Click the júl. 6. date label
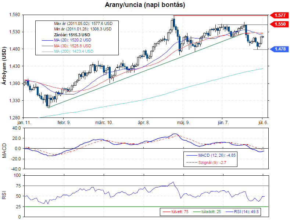This screenshot has width=290, height=220. click(262, 123)
